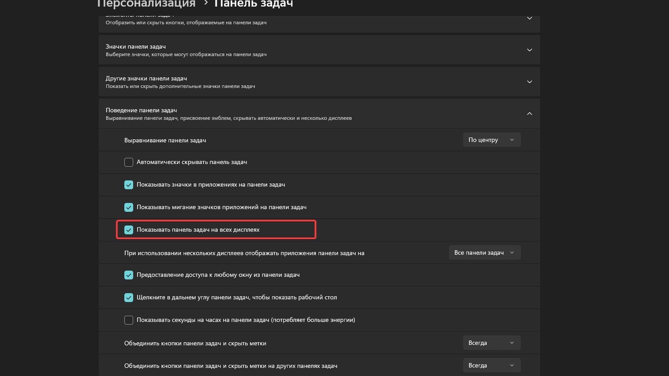Viewport: 669px width, 376px height.
Task: Uncheck "Показывать значки в приложениях" checkbox
Action: point(129,185)
